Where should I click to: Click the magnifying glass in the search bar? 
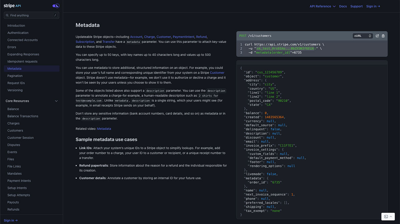tap(7, 15)
